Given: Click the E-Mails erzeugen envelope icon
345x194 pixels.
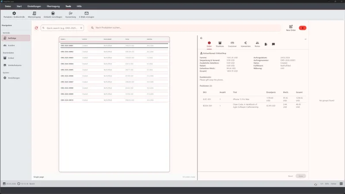Looking at the screenshot, I should tap(87, 13).
